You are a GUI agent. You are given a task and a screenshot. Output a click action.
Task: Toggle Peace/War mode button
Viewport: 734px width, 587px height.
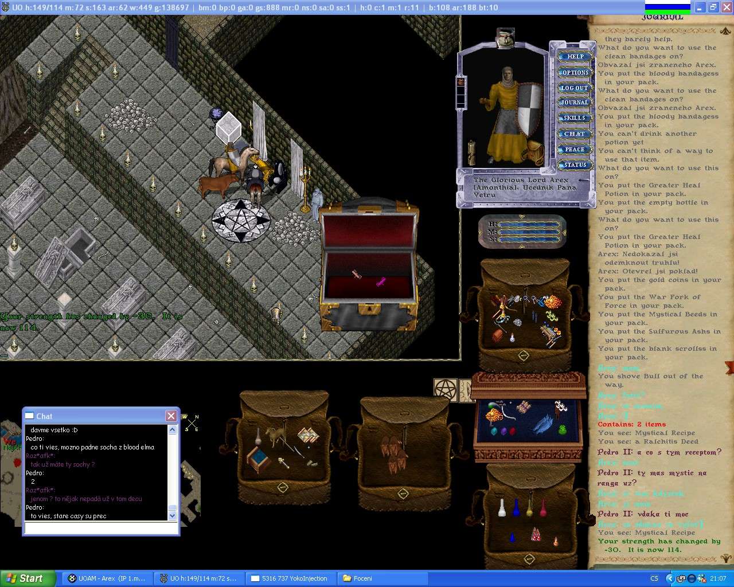pyautogui.click(x=575, y=150)
